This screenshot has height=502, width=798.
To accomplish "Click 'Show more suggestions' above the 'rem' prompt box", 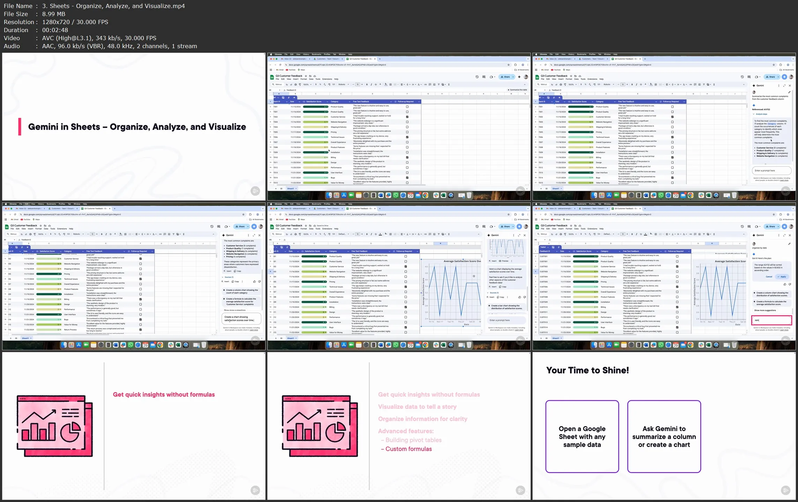I will tap(765, 310).
